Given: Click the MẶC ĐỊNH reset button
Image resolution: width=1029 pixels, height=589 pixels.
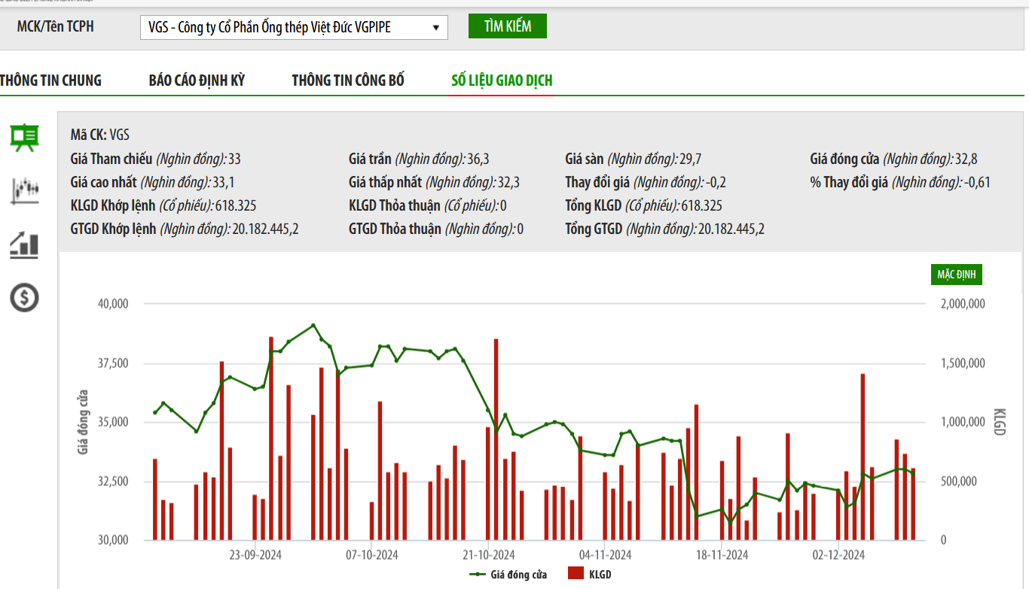Looking at the screenshot, I should pyautogui.click(x=956, y=275).
